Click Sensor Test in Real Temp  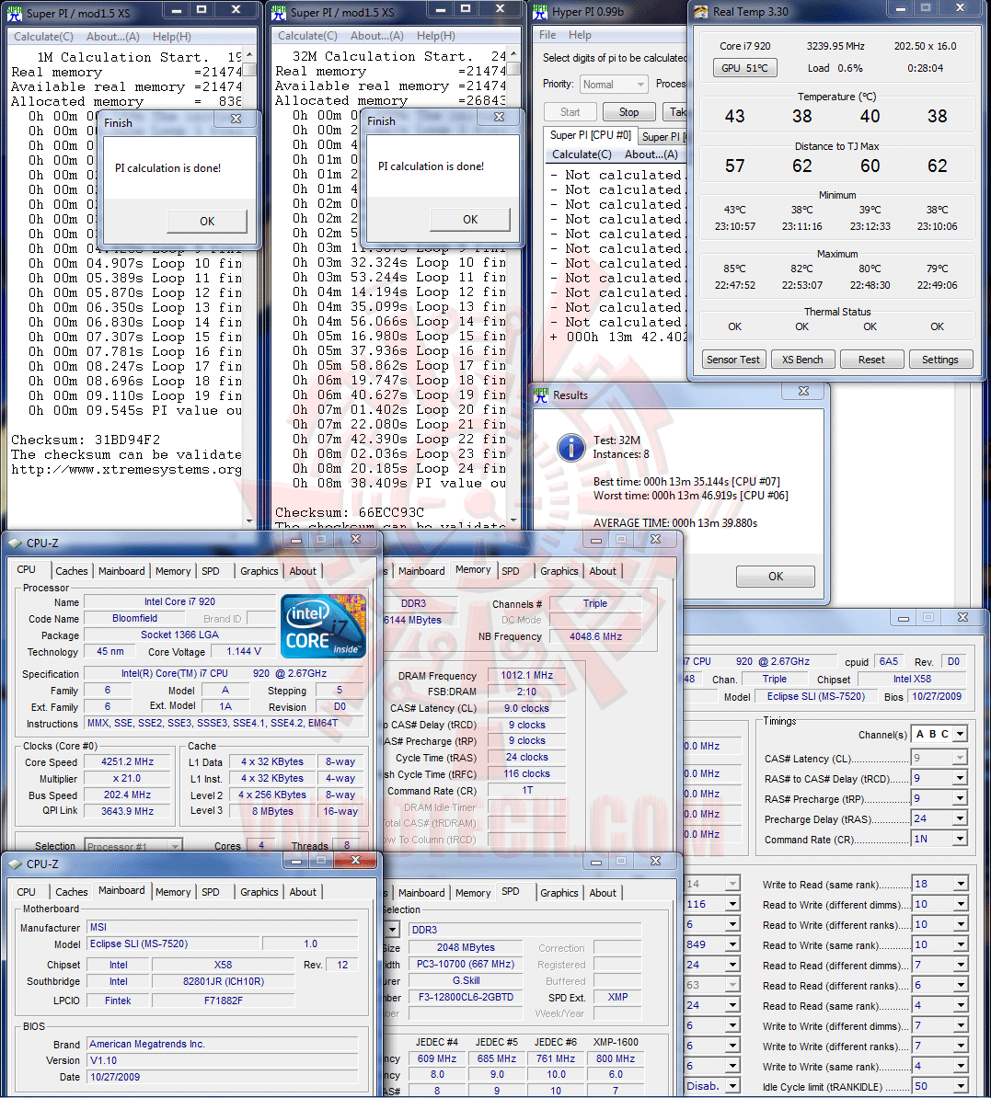click(733, 360)
